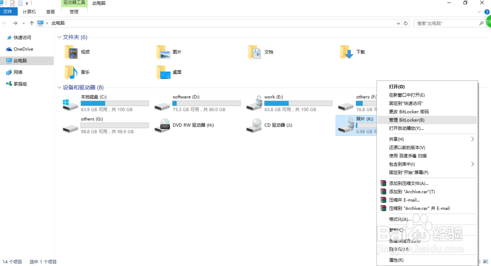The width and height of the screenshot is (491, 266).
Task: Choose 属性(R) at menu bottom
Action: (427, 260)
